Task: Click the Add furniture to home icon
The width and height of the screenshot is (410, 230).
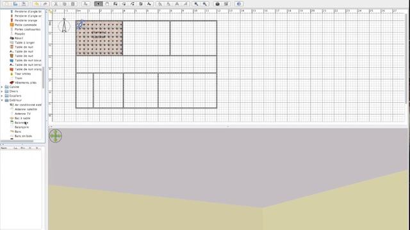Action: tap(85, 4)
